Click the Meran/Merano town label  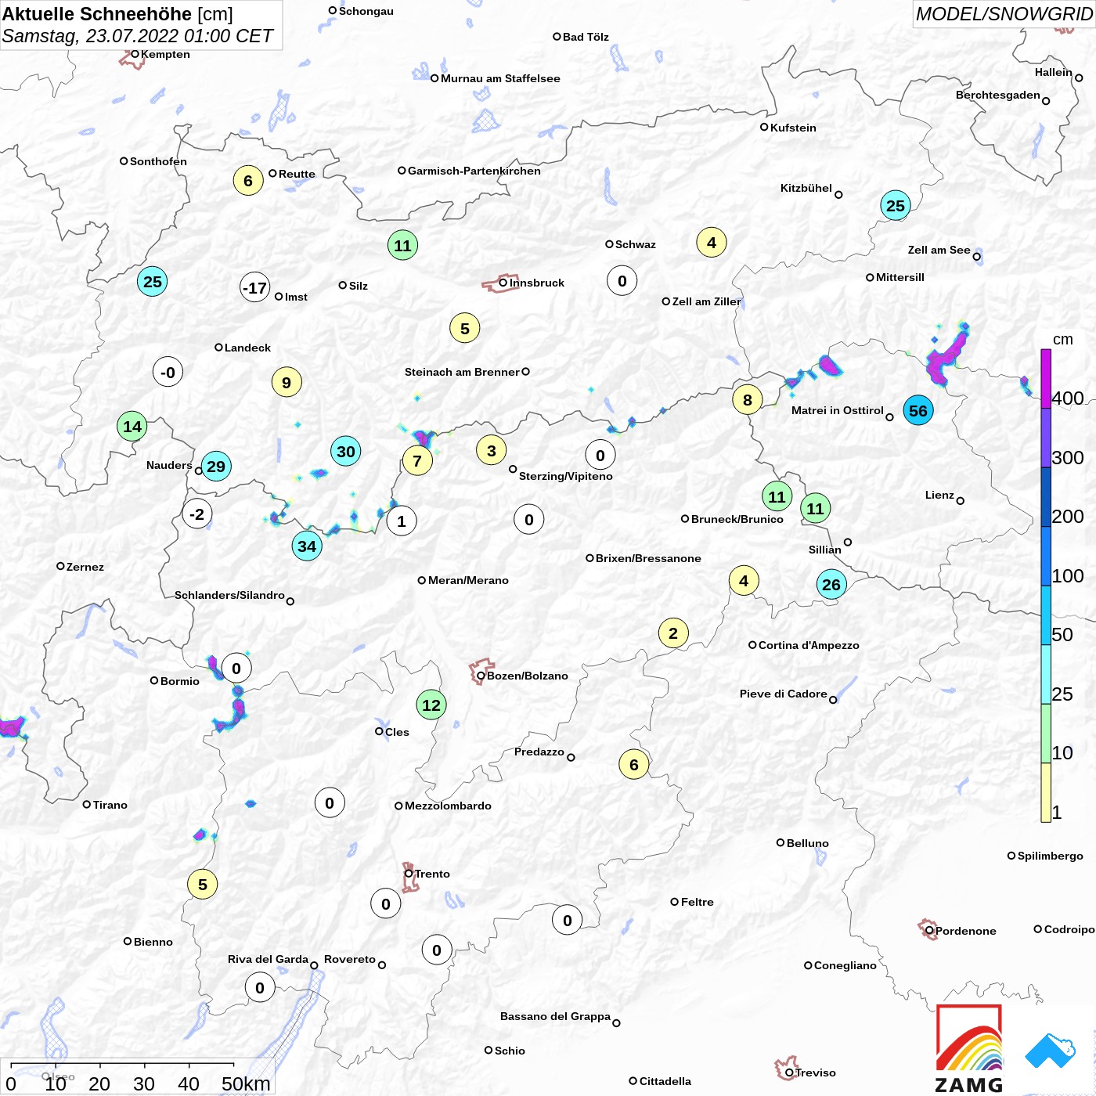tap(468, 580)
